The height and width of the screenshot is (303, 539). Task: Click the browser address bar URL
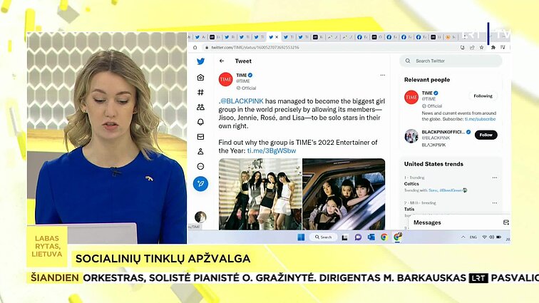point(255,48)
